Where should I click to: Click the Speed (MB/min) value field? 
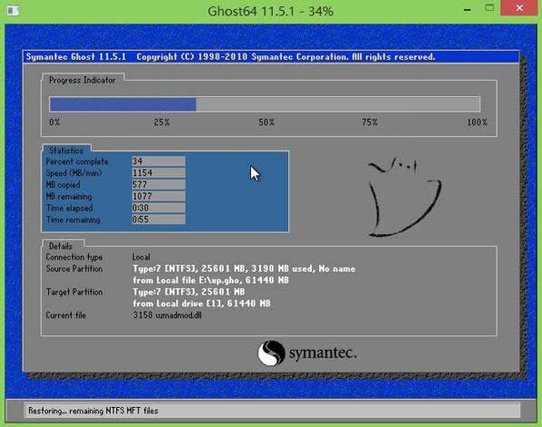[159, 173]
